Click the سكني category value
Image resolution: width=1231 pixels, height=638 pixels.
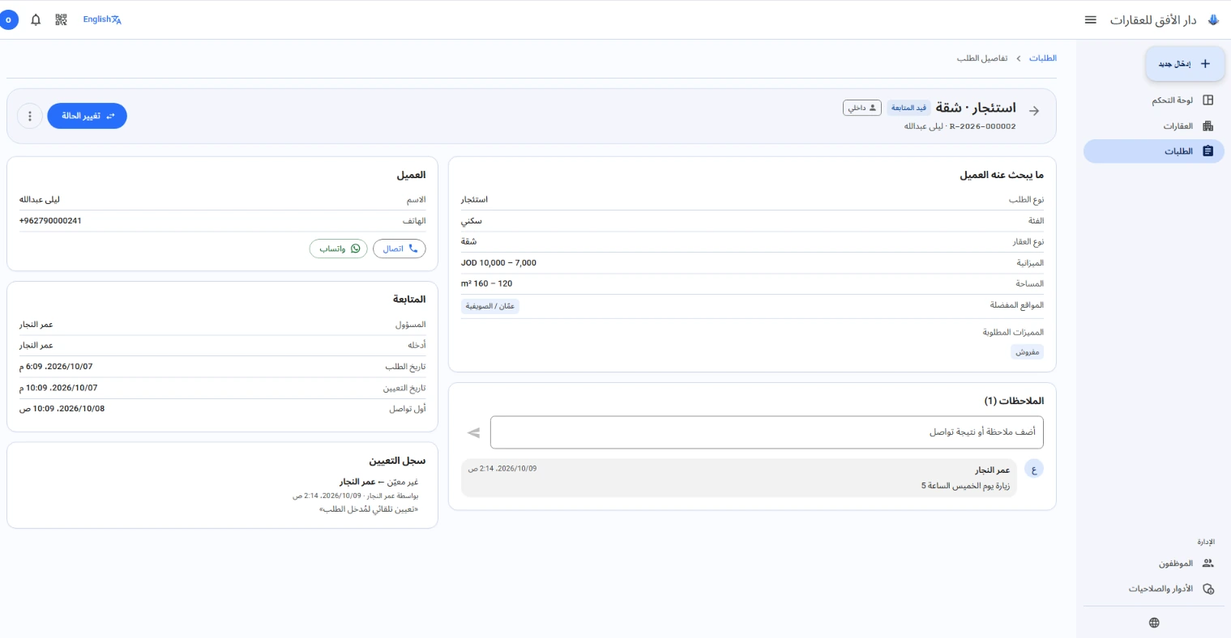[472, 221]
